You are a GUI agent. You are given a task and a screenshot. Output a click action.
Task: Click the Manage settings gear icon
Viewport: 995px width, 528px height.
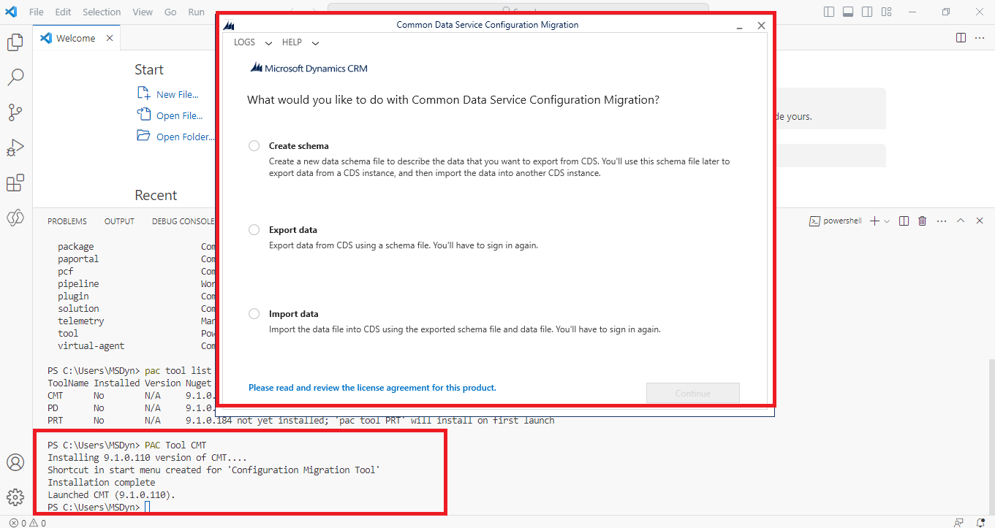pos(15,497)
